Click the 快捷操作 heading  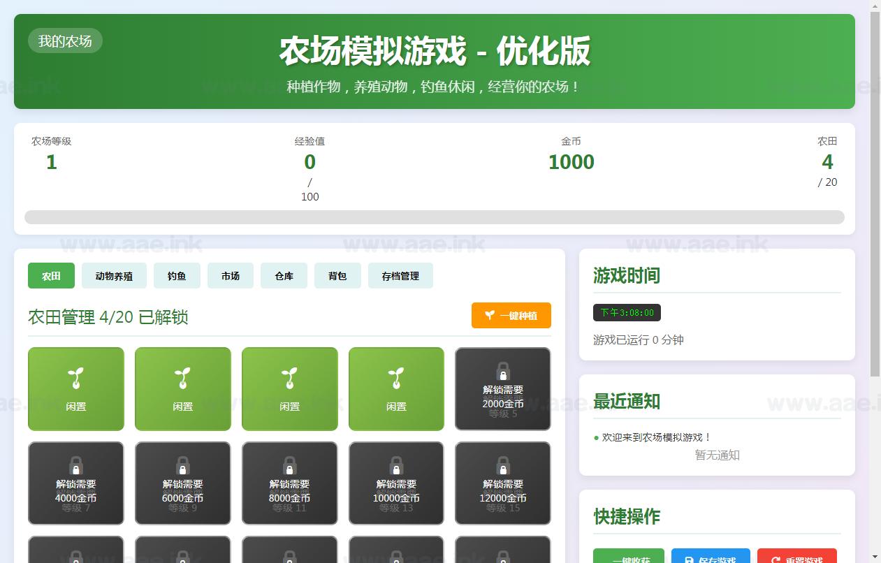point(627,516)
